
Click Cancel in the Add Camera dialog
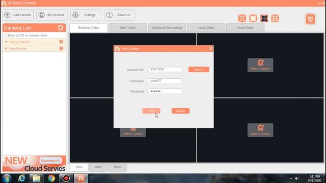click(180, 111)
